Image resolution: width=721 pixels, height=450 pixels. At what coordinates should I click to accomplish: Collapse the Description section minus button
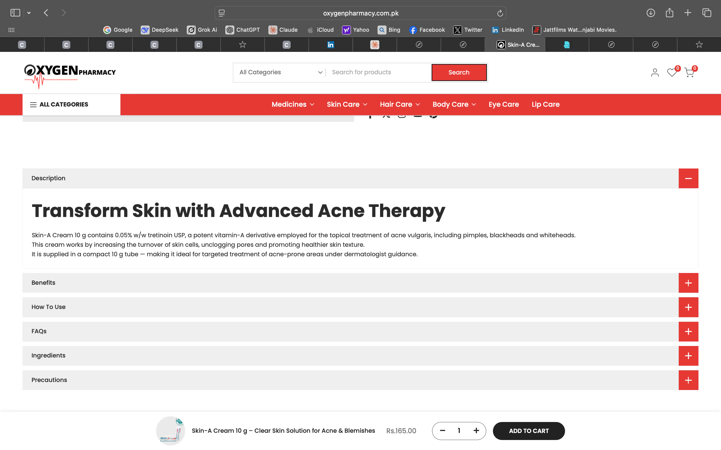coord(688,178)
